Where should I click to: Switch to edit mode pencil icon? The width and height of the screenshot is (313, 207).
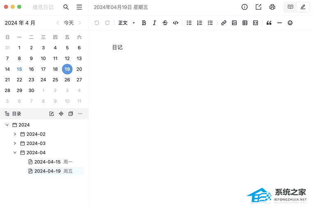pyautogui.click(x=303, y=7)
